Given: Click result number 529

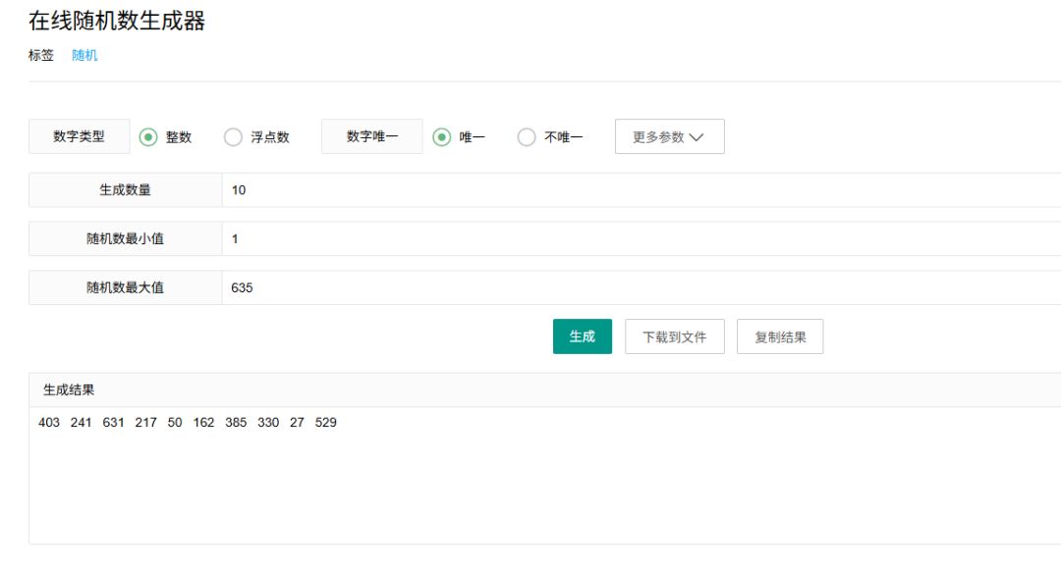Looking at the screenshot, I should pos(325,422).
